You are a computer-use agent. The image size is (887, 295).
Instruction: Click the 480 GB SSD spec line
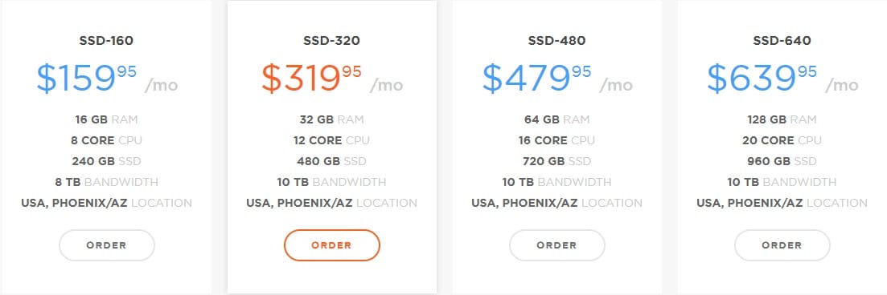pyautogui.click(x=331, y=161)
